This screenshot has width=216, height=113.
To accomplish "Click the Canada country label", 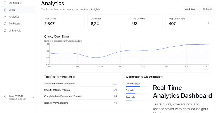I will (x=130, y=90).
